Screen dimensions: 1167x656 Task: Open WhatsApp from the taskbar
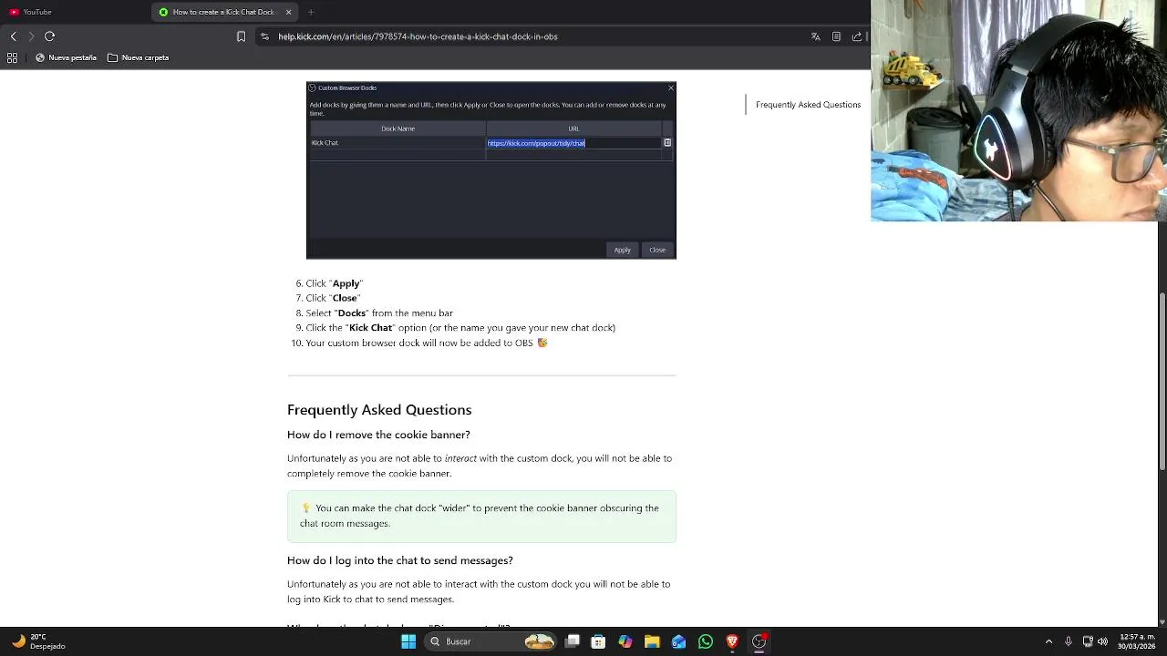706,641
